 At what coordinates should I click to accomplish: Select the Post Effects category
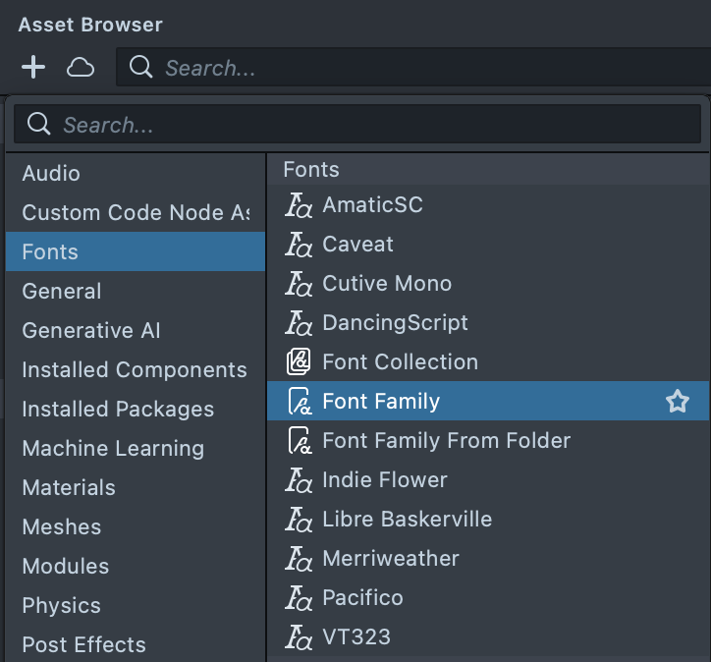[x=83, y=644]
